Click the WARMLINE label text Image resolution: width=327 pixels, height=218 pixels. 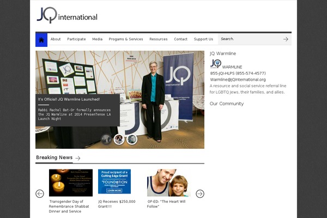232,67
